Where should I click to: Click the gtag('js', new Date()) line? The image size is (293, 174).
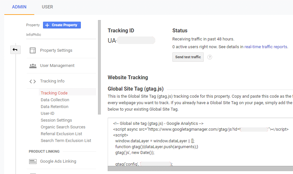tap(135, 153)
